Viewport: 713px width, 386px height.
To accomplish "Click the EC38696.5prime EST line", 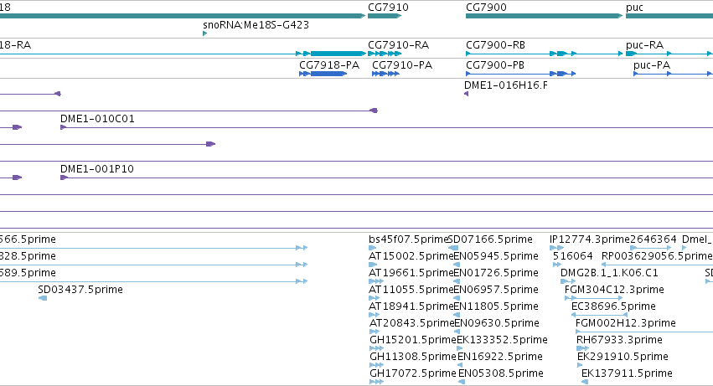I will [x=599, y=315].
